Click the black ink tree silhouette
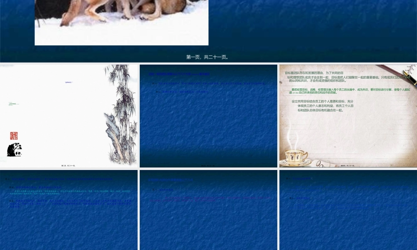417x250 pixels. tap(15, 150)
